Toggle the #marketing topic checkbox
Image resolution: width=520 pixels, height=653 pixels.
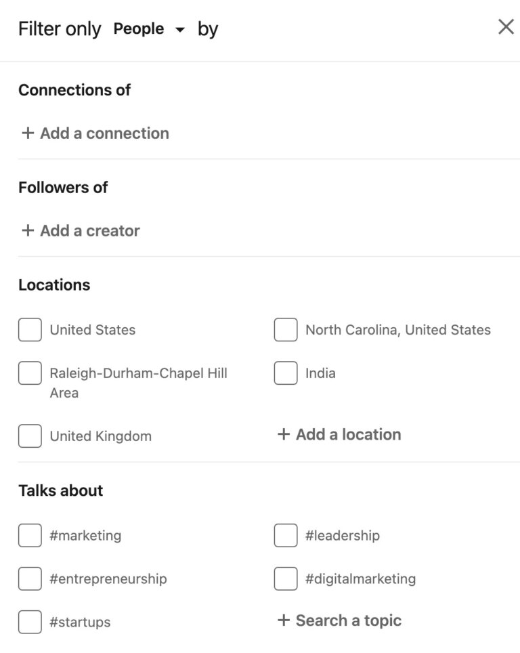[x=30, y=535]
